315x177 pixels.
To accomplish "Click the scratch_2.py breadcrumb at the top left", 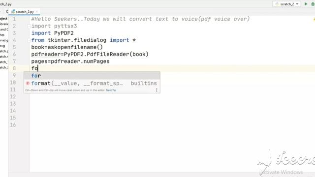I will tap(5, 4).
